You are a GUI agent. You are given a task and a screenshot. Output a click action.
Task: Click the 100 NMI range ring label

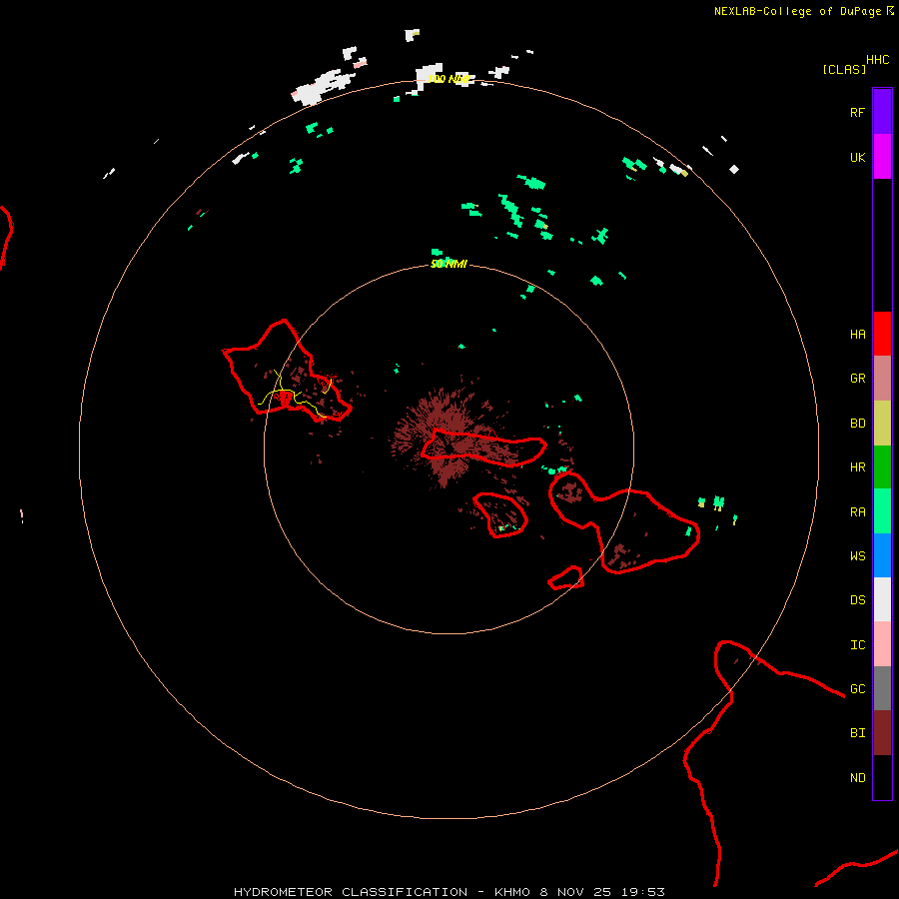(x=449, y=79)
